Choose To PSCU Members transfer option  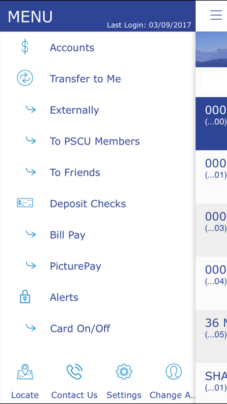coord(95,141)
